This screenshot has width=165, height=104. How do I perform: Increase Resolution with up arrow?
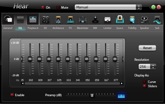pyautogui.click(x=153, y=65)
